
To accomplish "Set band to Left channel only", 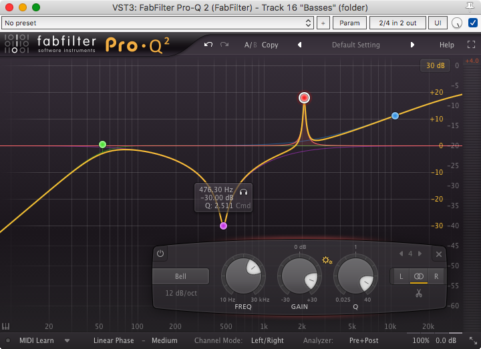I will (401, 276).
